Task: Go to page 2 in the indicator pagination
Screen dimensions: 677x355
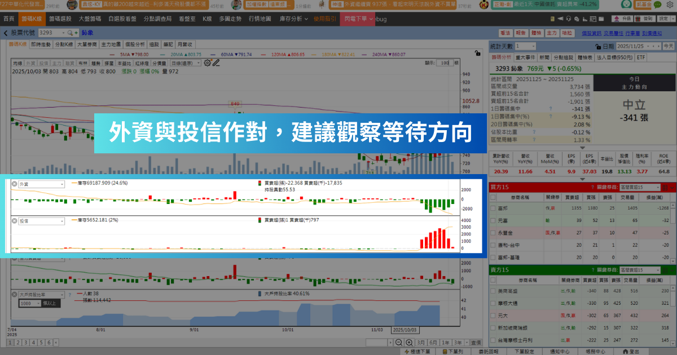Action: click(x=18, y=343)
